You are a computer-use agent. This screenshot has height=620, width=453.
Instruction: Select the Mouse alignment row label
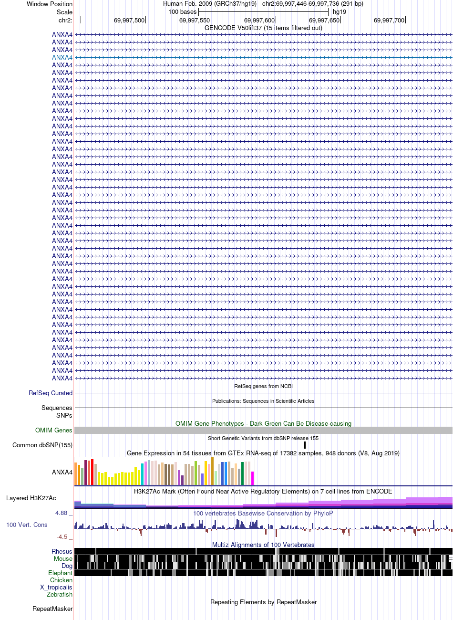[63, 559]
